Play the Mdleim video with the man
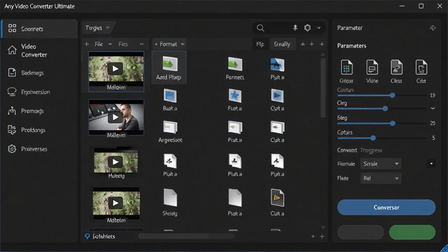The height and width of the screenshot is (252, 448). 115,117
